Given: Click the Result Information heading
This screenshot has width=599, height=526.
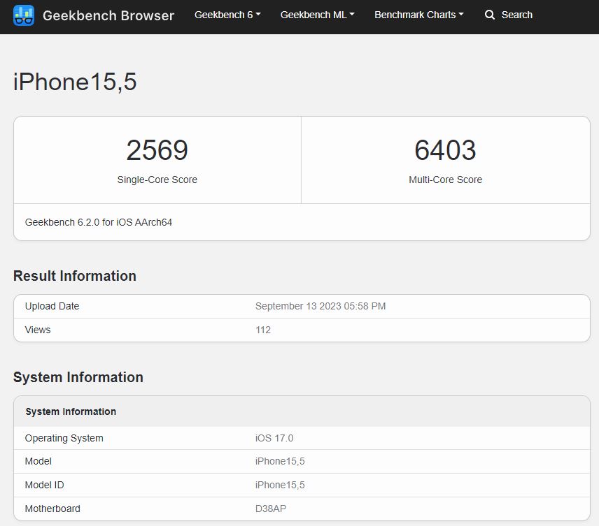Looking at the screenshot, I should [74, 276].
